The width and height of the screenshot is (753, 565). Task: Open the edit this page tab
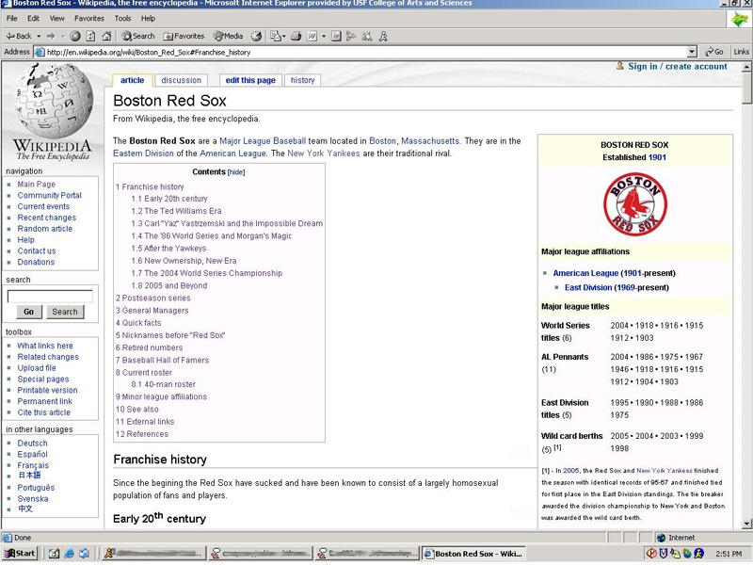(250, 80)
